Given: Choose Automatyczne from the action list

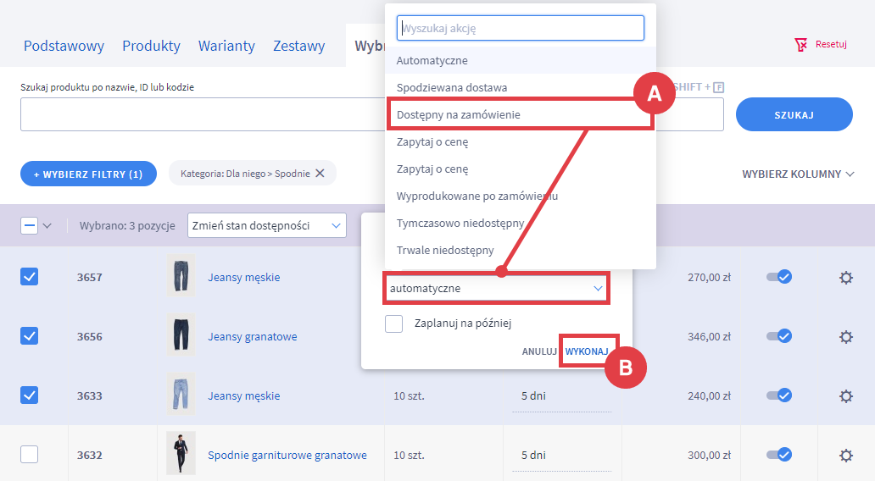Looking at the screenshot, I should (x=520, y=60).
